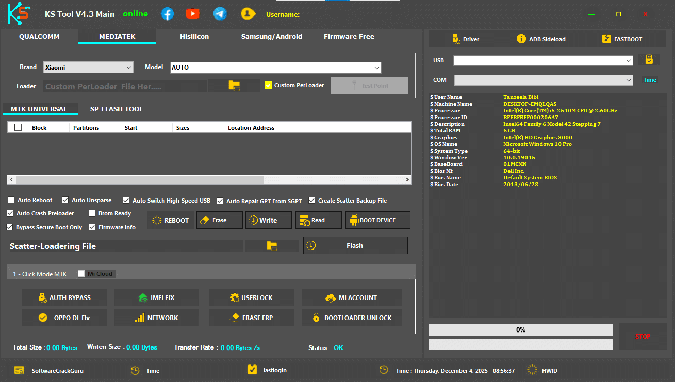
Task: Click the folder icon next to Loader field
Action: tap(235, 85)
